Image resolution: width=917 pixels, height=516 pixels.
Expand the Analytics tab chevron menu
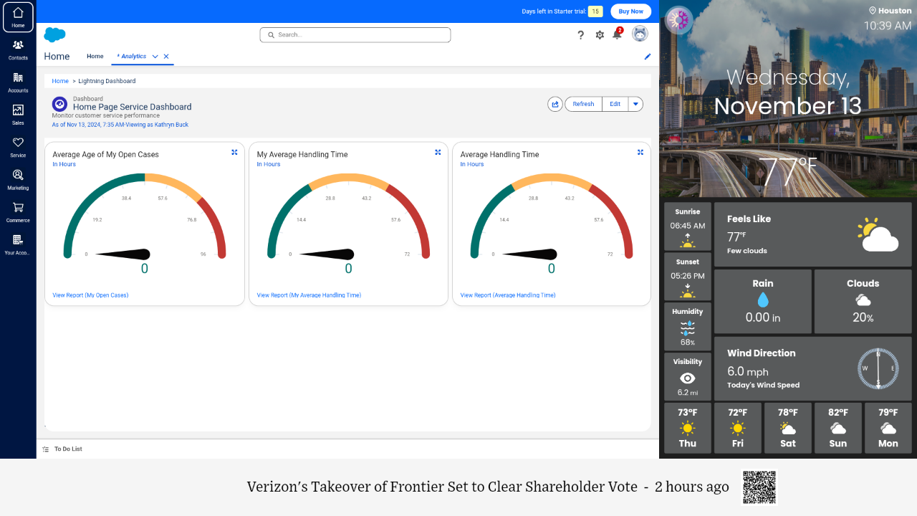pyautogui.click(x=155, y=57)
